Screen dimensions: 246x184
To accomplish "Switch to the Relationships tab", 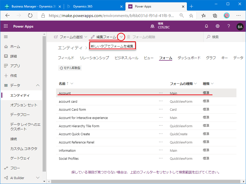I will (x=94, y=58).
